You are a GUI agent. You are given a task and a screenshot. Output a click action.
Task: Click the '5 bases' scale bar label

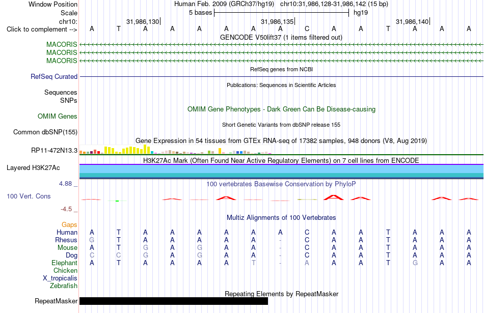click(x=201, y=13)
